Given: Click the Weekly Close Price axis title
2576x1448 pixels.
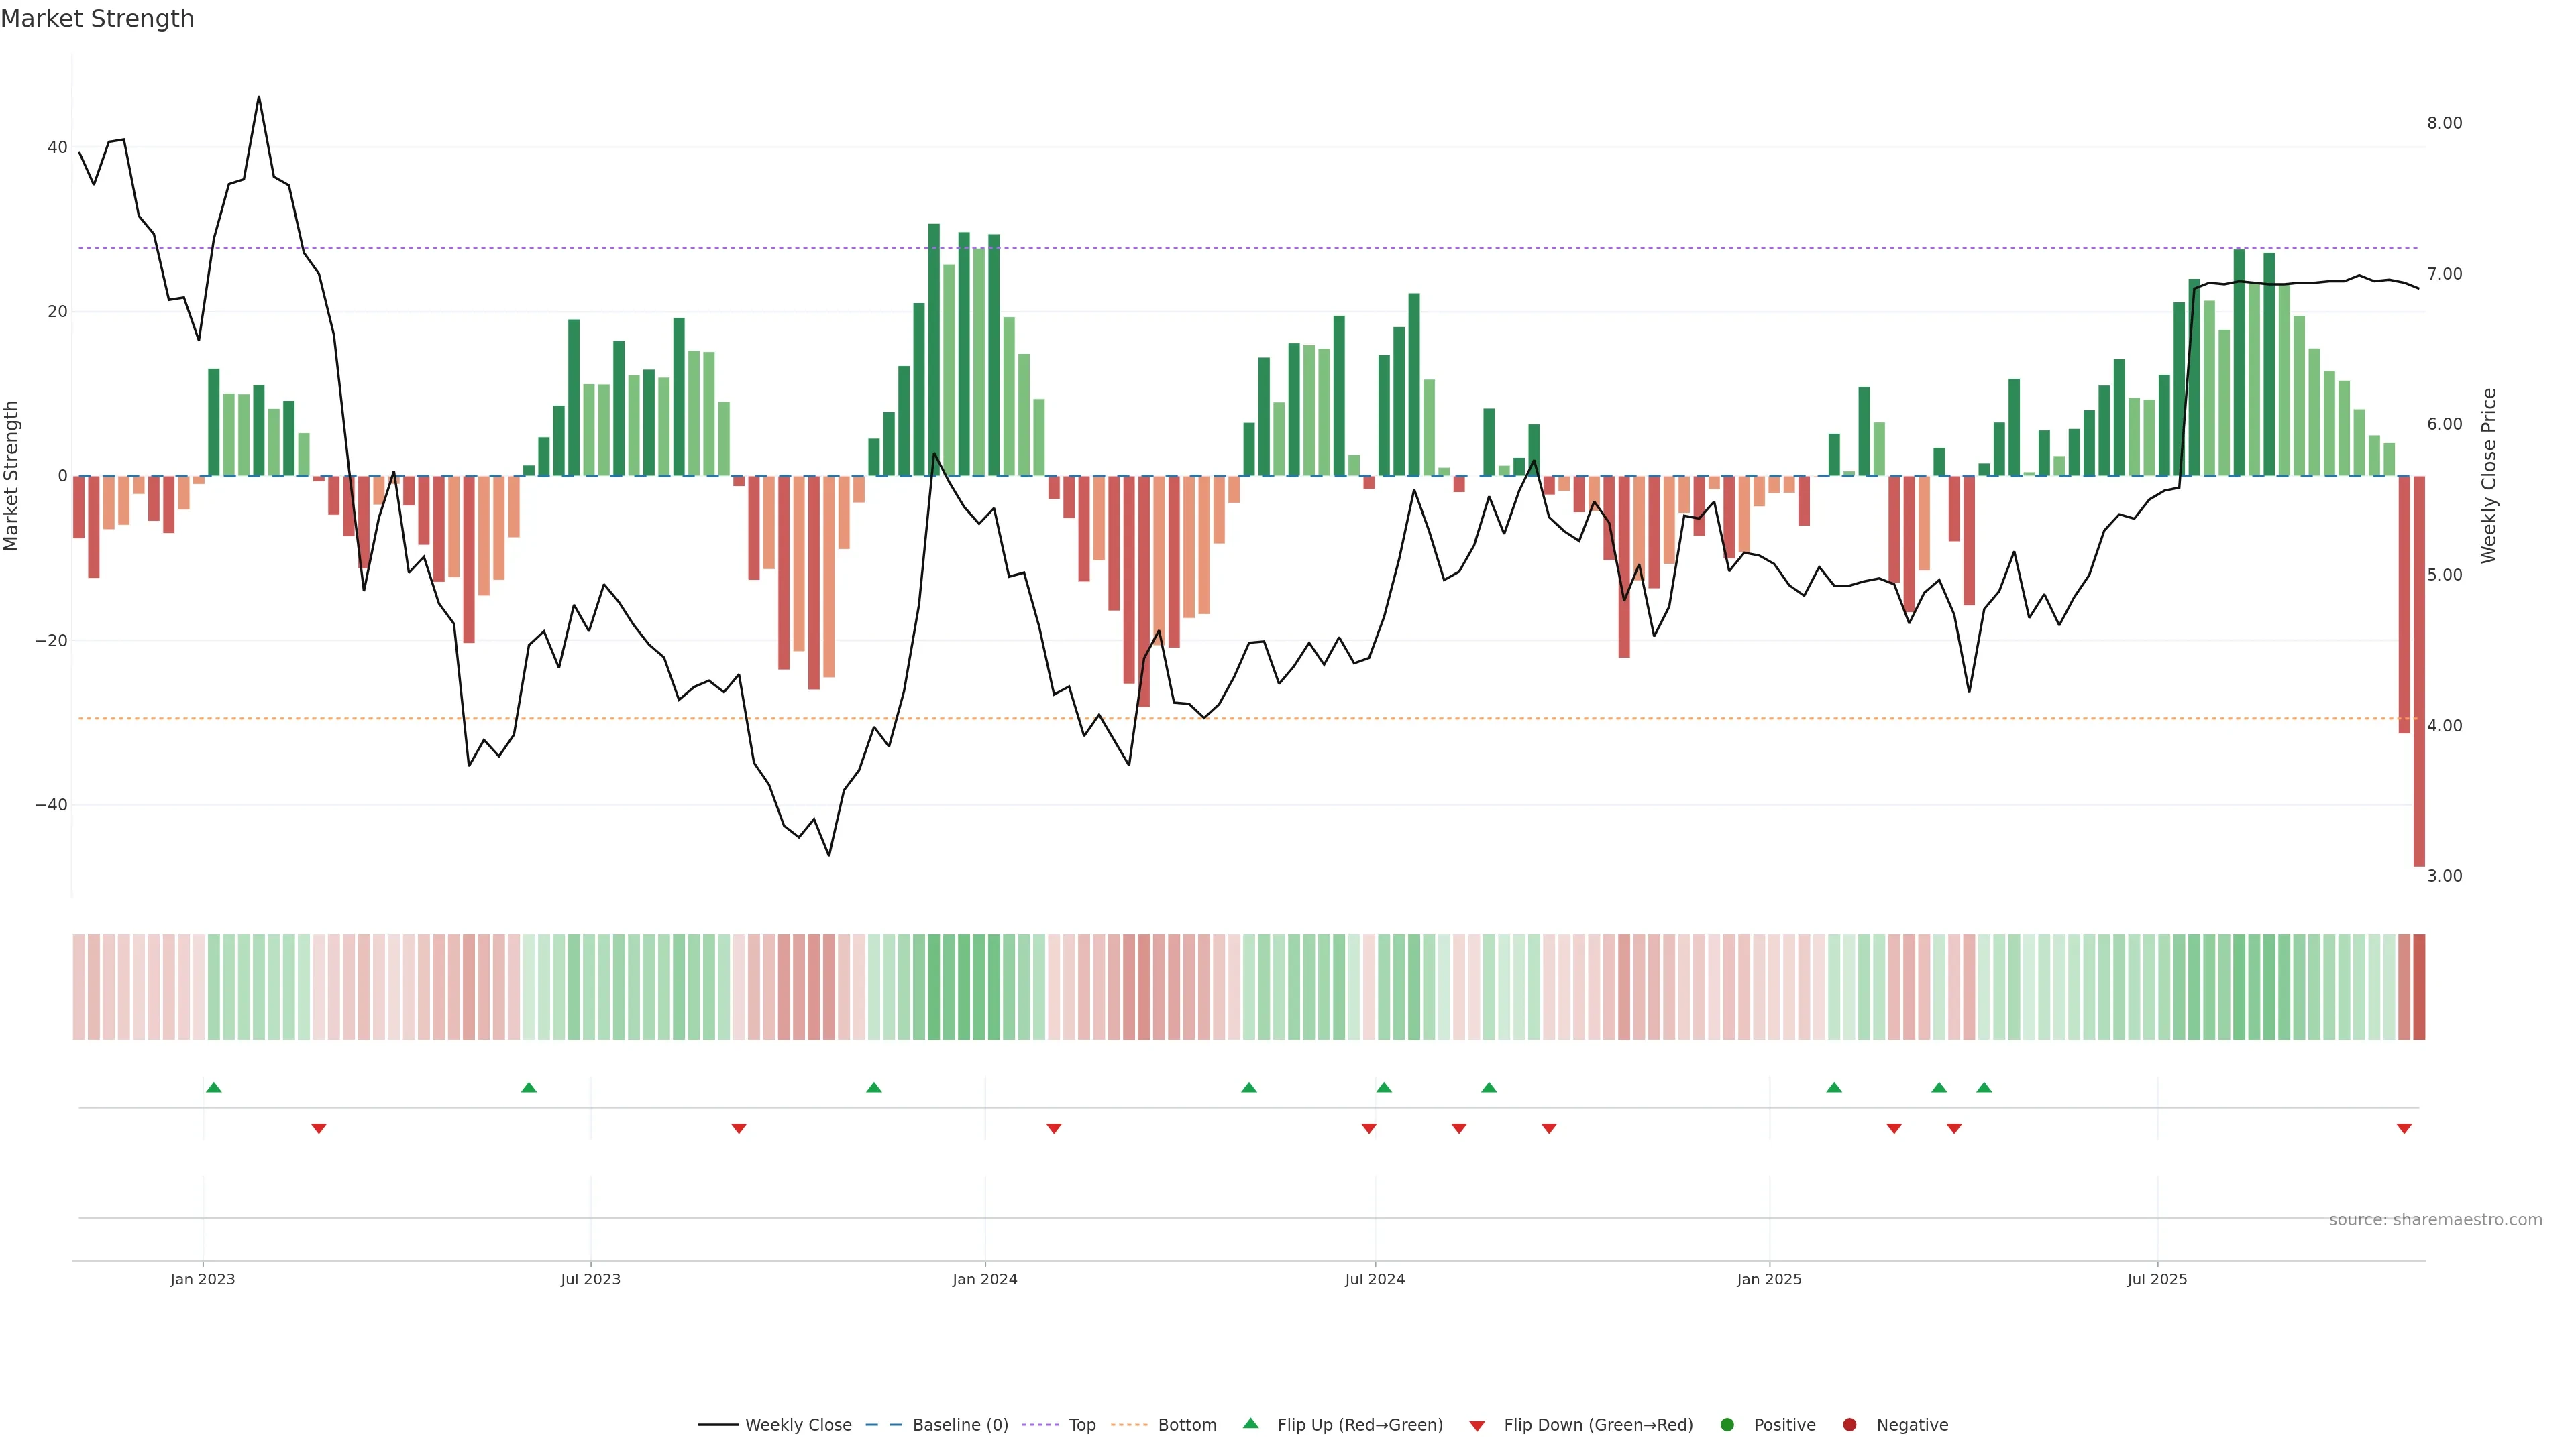Looking at the screenshot, I should tap(2489, 476).
